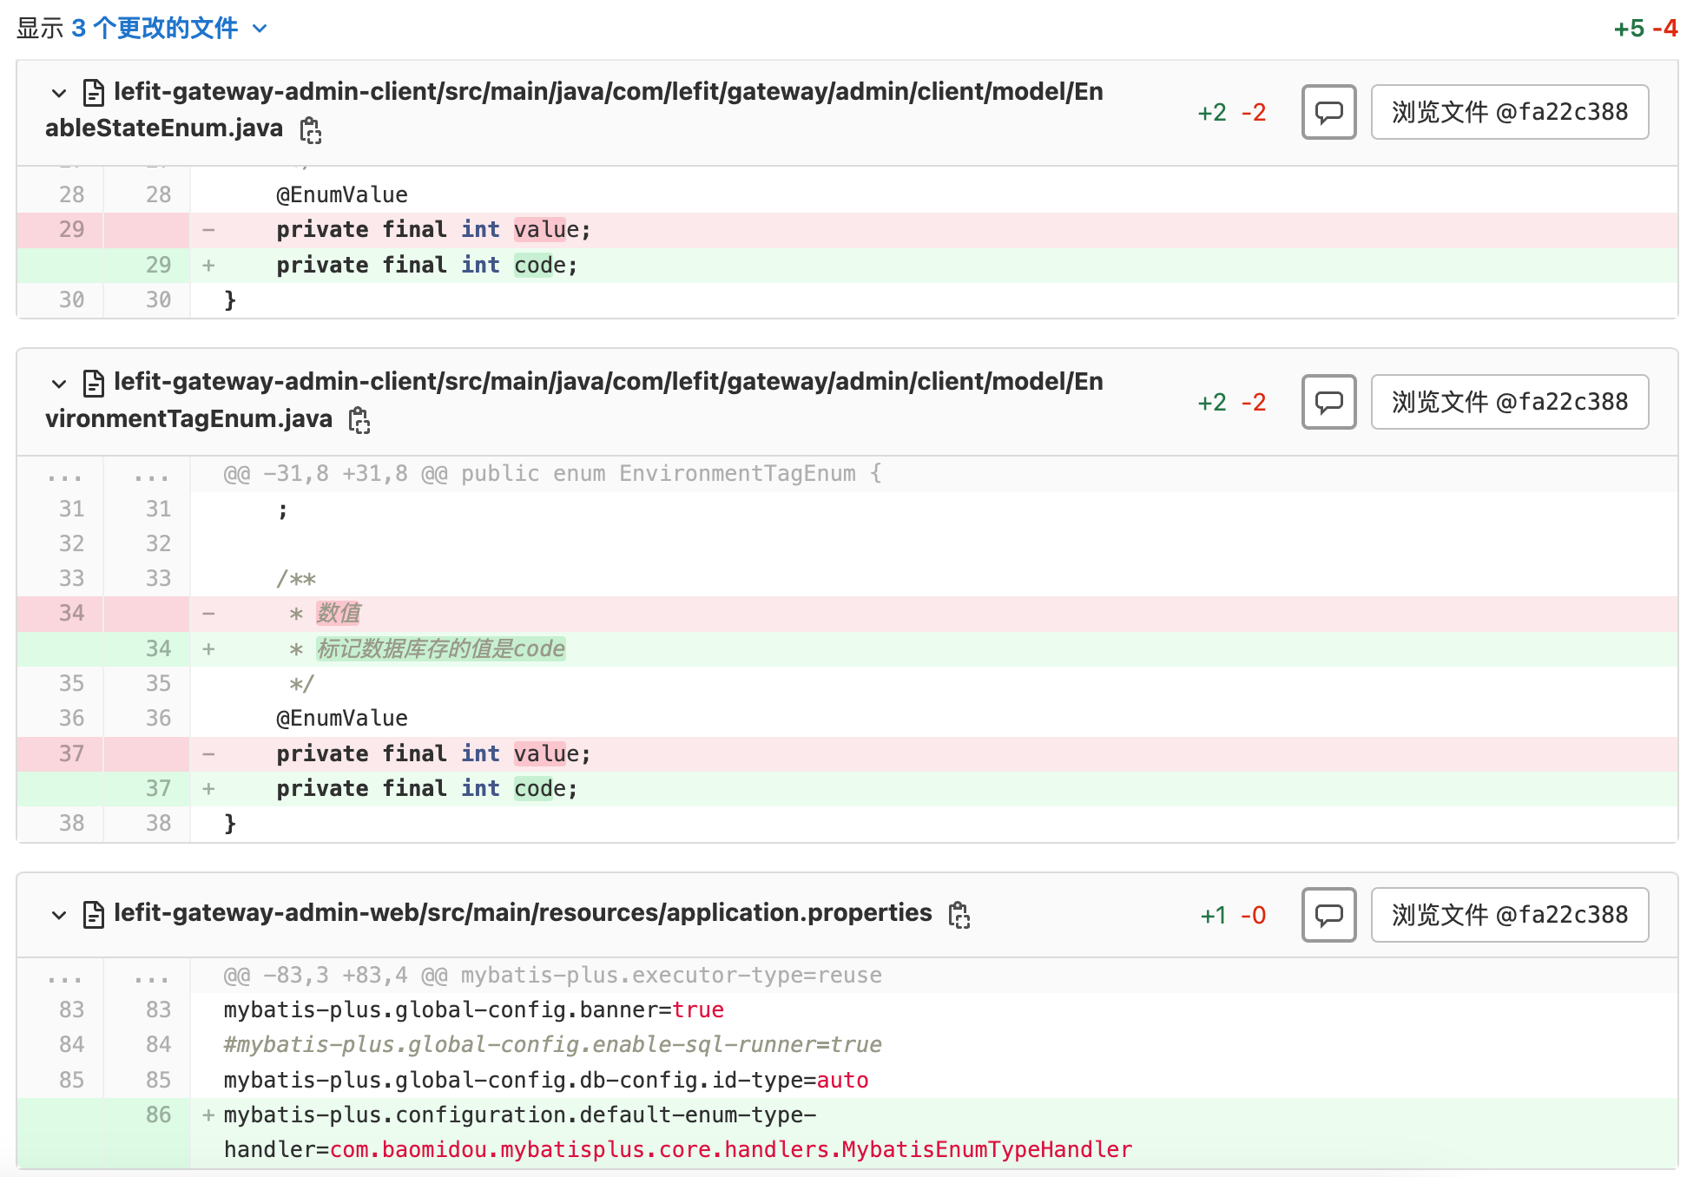This screenshot has height=1177, width=1700.
Task: Click line number 29 in EnableStateEnum.java diff
Action: tap(73, 229)
